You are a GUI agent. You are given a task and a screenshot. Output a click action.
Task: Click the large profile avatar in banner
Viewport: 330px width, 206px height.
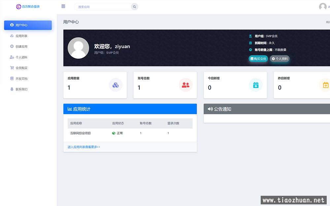point(78,48)
